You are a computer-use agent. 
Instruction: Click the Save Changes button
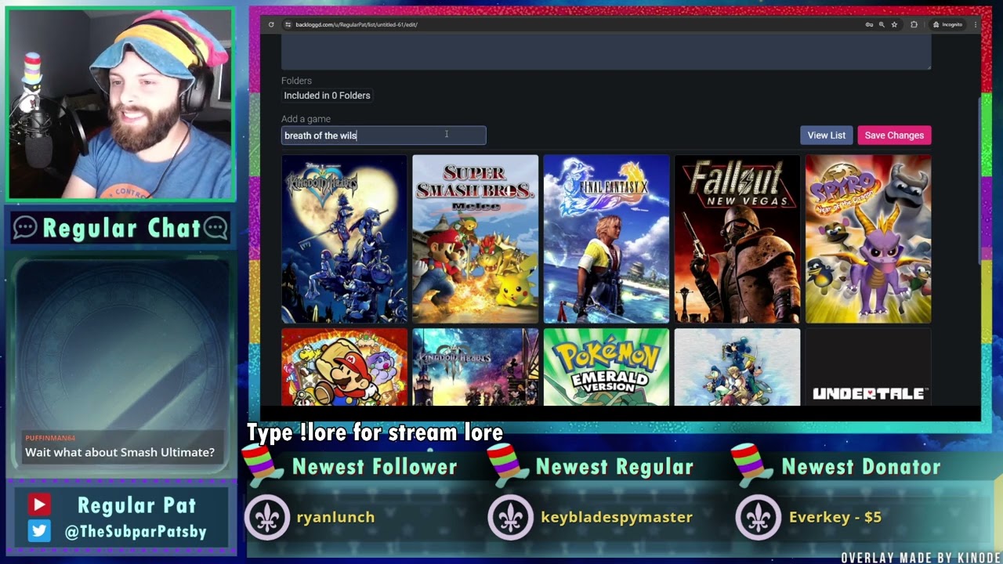[894, 136]
